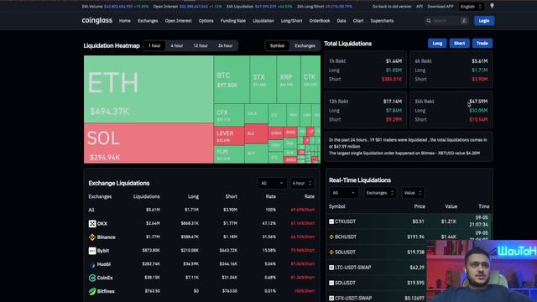The height and width of the screenshot is (302, 537).
Task: Click the XRP heatmap tile
Action: click(x=289, y=80)
